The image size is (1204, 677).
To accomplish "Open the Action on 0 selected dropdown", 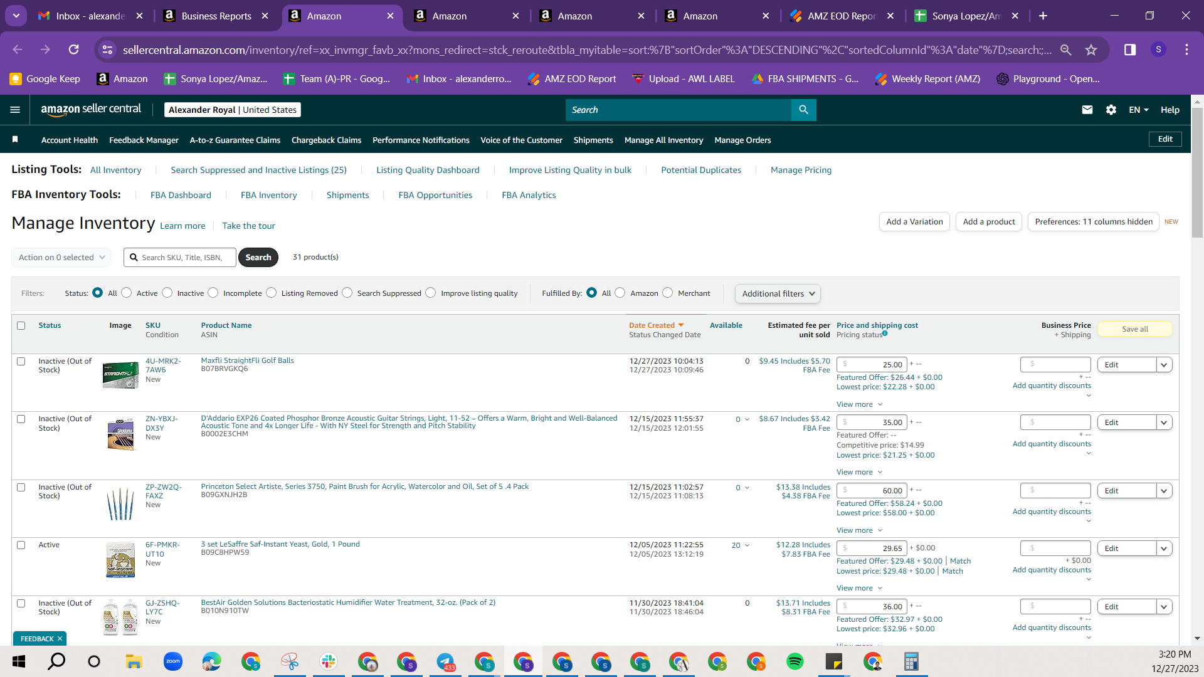I will pyautogui.click(x=61, y=257).
